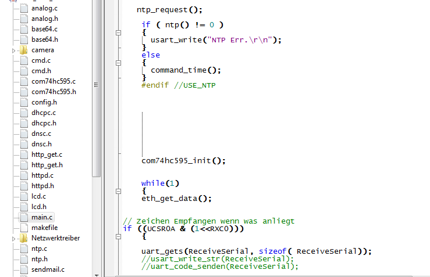The height and width of the screenshot is (277, 430).
Task: Open analog.h file icon
Action: click(x=24, y=19)
